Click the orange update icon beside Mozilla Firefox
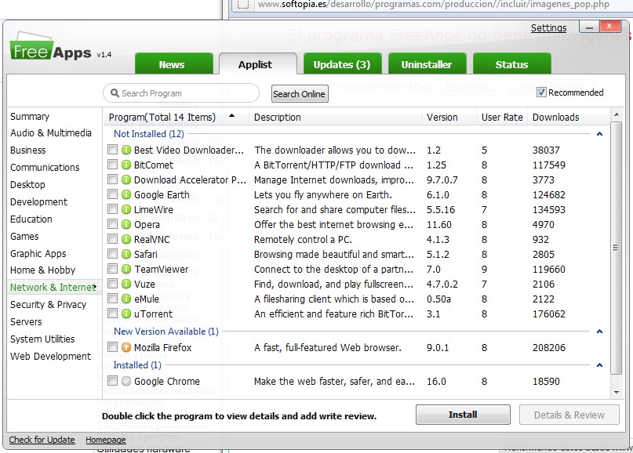Screen dimensions: 633x453 click(x=126, y=347)
